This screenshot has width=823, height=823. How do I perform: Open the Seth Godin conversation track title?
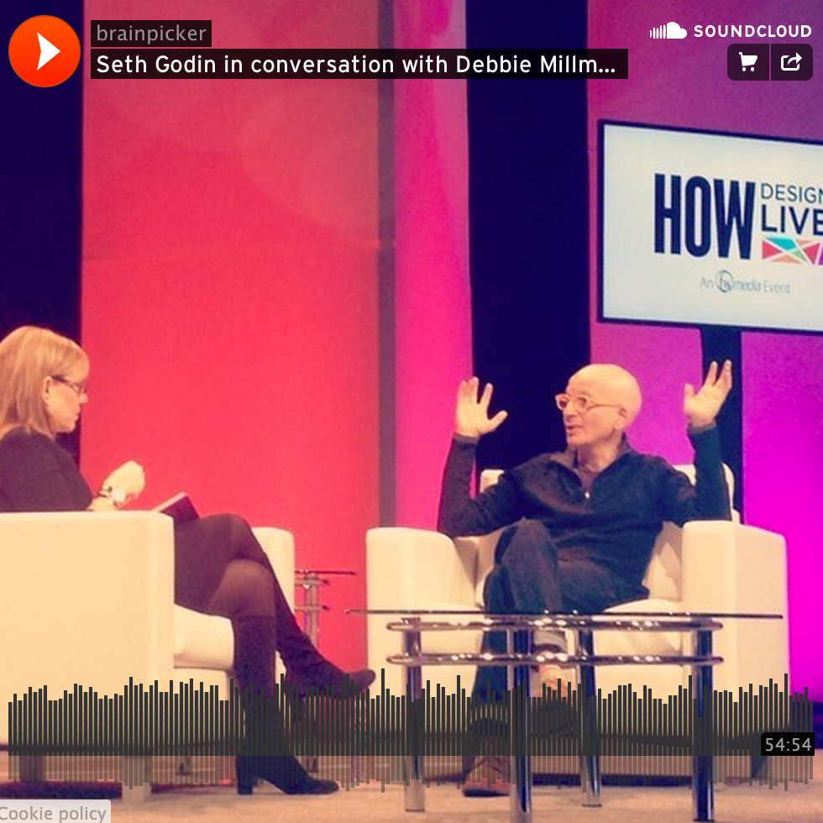pos(359,65)
